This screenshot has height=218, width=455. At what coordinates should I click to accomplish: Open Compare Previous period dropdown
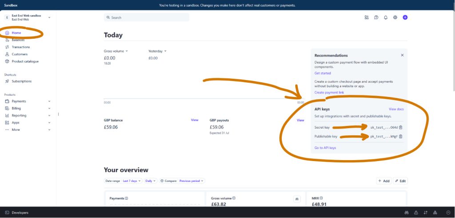click(182, 181)
